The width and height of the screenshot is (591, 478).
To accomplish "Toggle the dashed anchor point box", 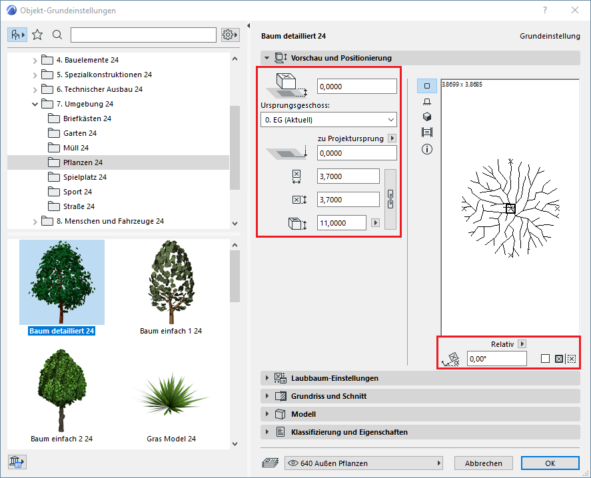I will point(571,359).
